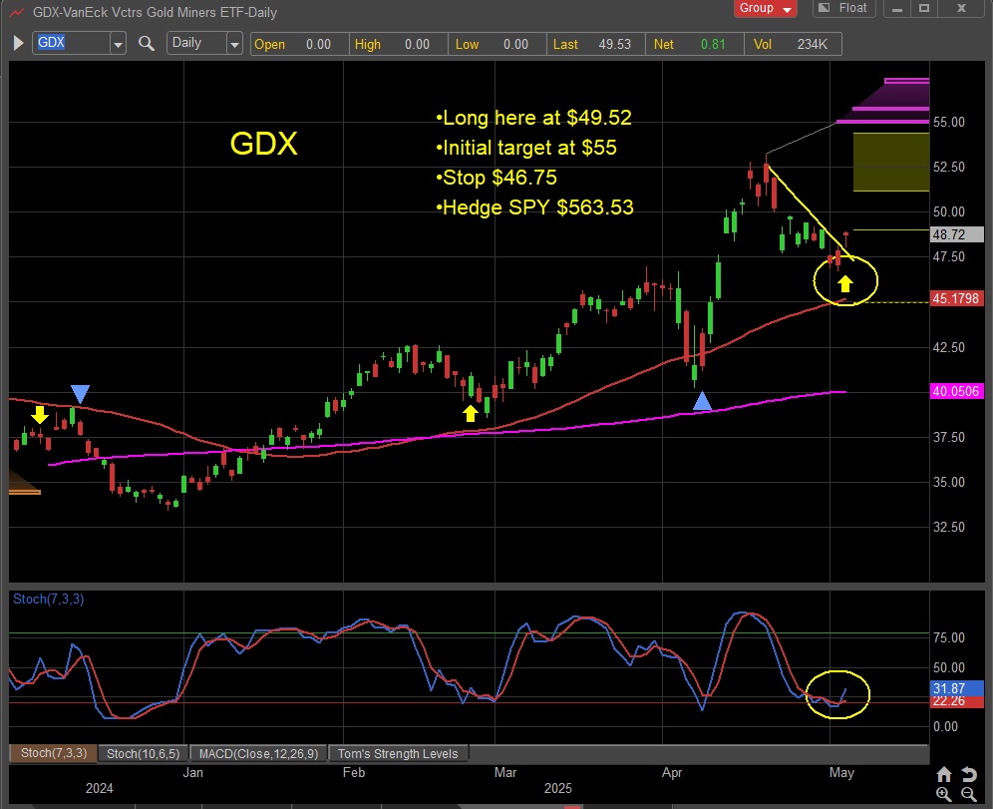
Task: Open the Group dropdown button
Action: click(765, 8)
